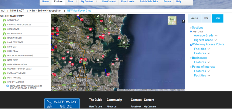The height and width of the screenshot is (109, 232).
Task: Expand the Average Grade dropdown
Action: (216, 35)
